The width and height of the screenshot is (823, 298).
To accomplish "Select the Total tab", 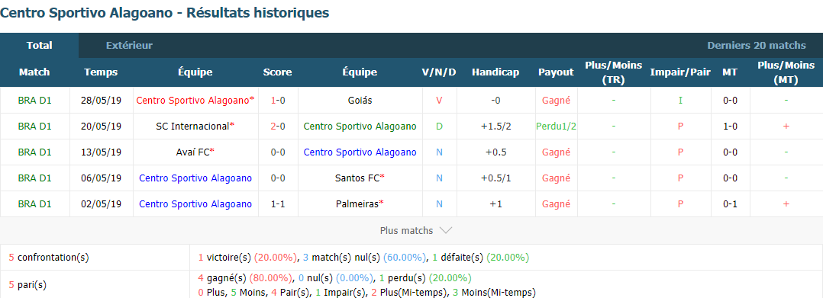I will click(x=40, y=46).
